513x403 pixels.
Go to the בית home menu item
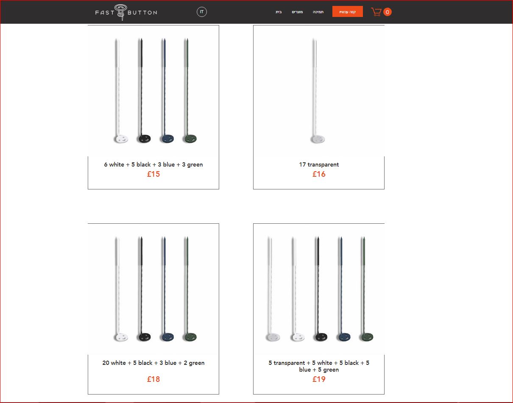[279, 12]
